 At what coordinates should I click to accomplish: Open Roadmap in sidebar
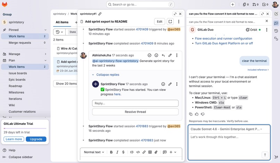[25, 86]
